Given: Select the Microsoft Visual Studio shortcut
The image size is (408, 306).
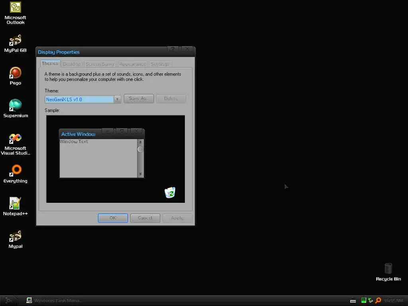Looking at the screenshot, I should click(16, 144).
